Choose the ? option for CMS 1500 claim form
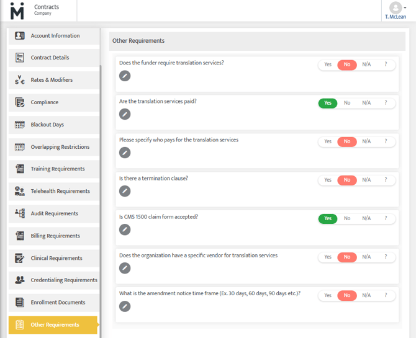 tap(386, 218)
